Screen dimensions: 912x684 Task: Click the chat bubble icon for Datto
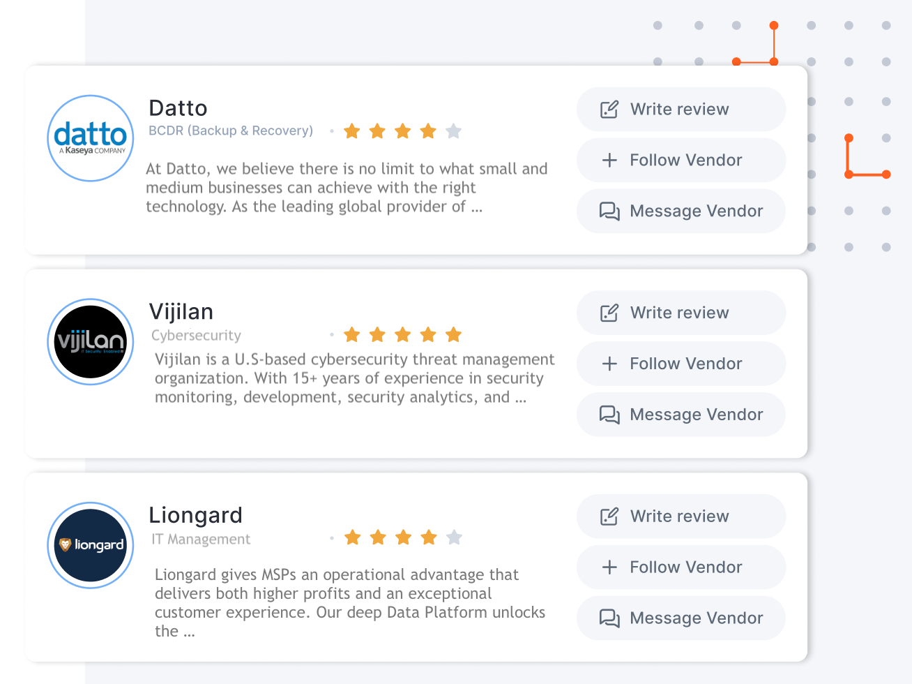click(609, 211)
